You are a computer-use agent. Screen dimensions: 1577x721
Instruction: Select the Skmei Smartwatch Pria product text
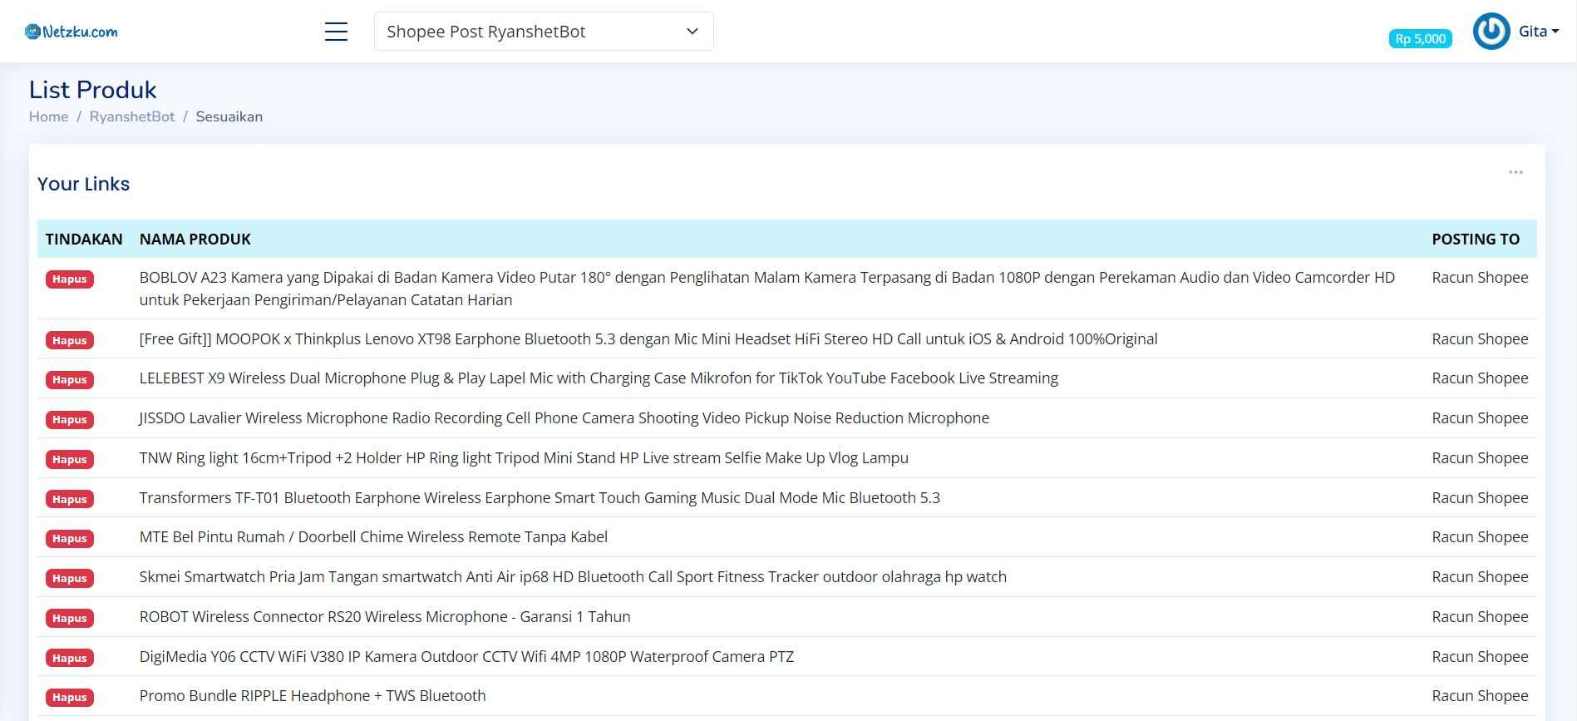coord(573,576)
